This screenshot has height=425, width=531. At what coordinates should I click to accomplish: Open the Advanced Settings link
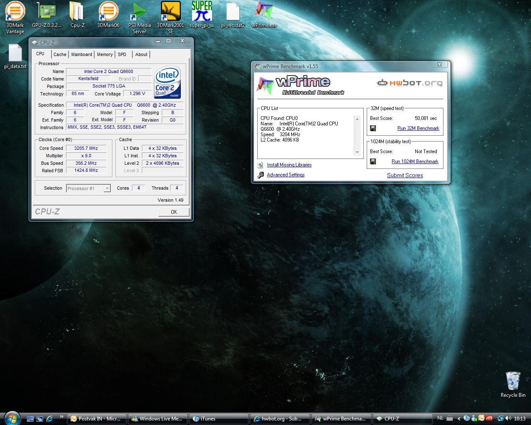[286, 175]
